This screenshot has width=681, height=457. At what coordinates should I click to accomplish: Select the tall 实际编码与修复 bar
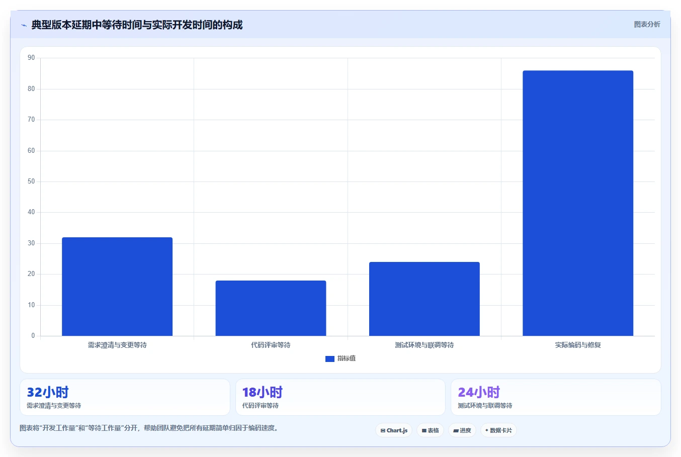point(578,203)
